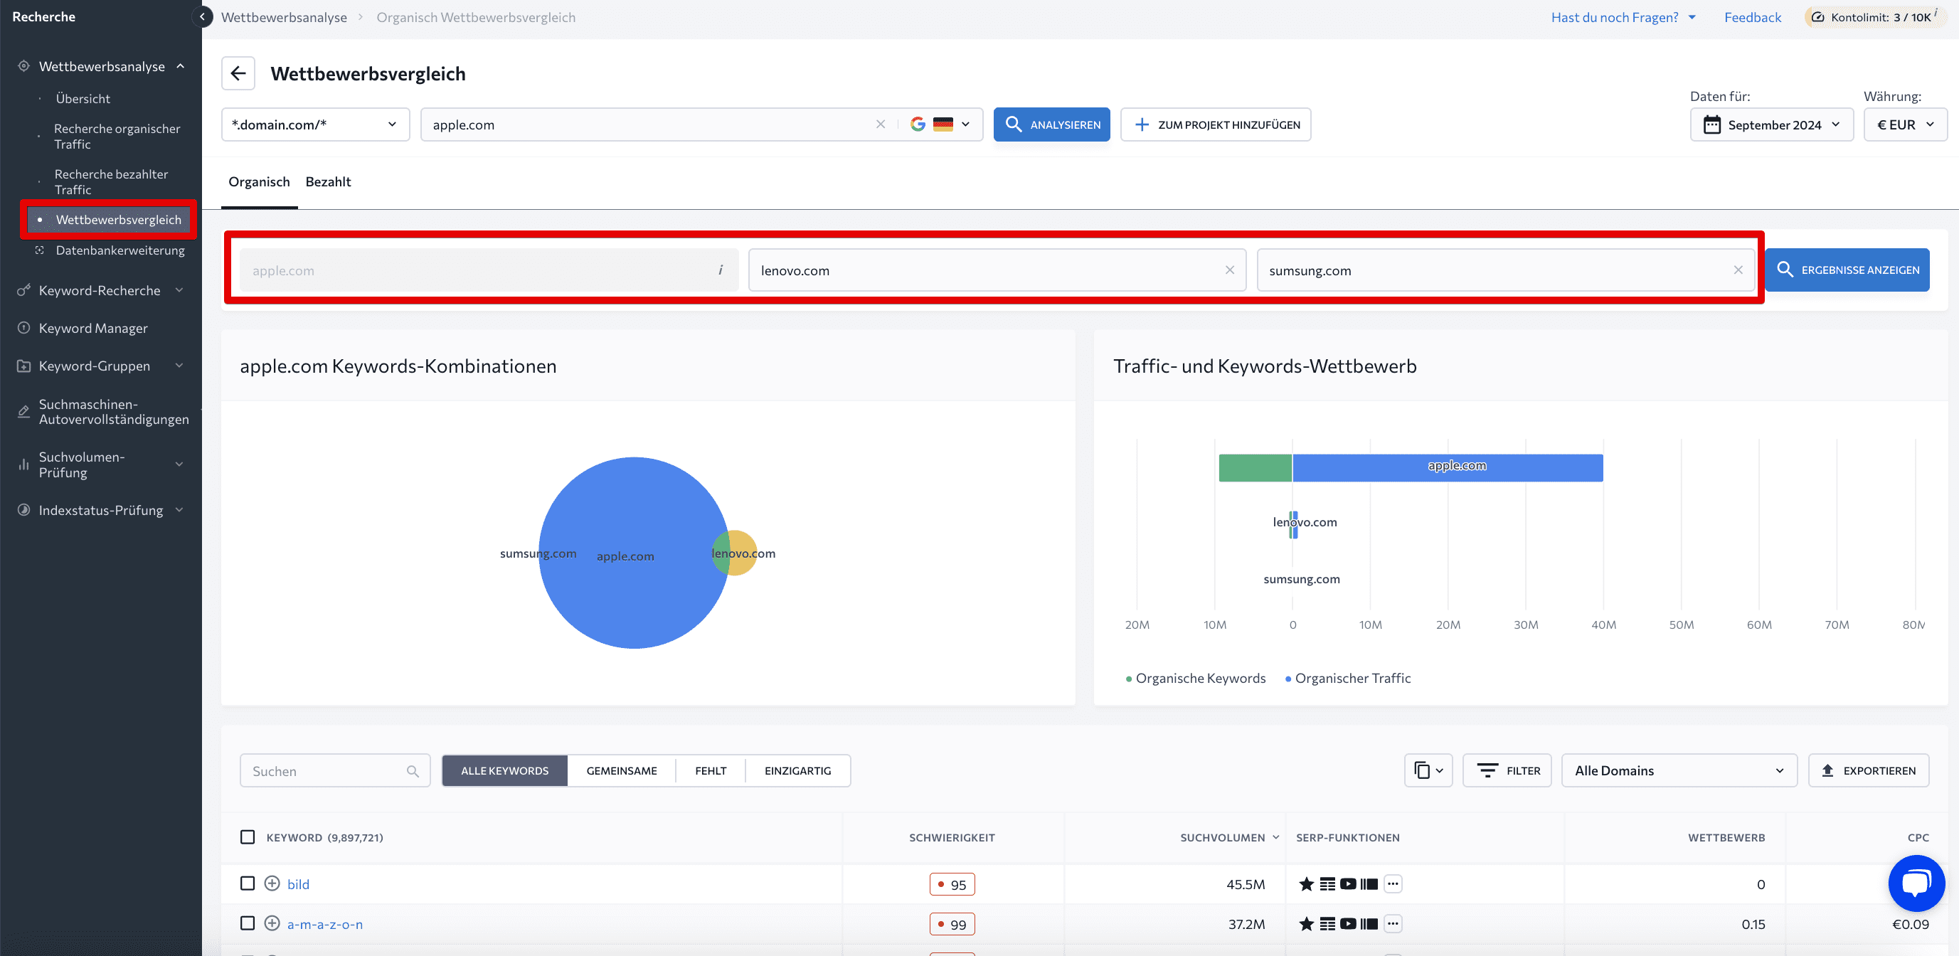Select Wettbewerbsvergleich in the sidebar
Screen dimensions: 1959x956
pos(109,219)
